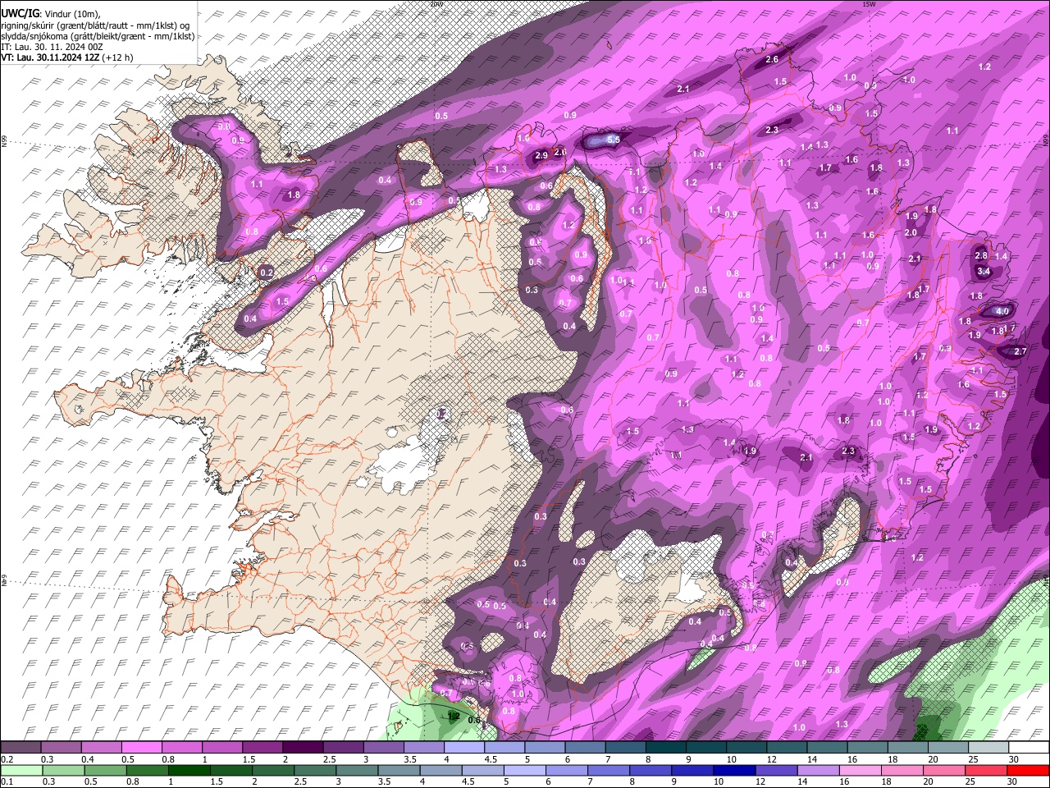1050x788 pixels.
Task: Select bottom-row pale green swatch starting at 0.1
Action: pyautogui.click(x=21, y=771)
